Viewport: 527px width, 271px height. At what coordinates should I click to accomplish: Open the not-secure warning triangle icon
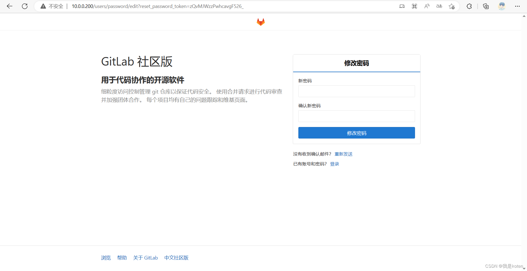coord(43,6)
